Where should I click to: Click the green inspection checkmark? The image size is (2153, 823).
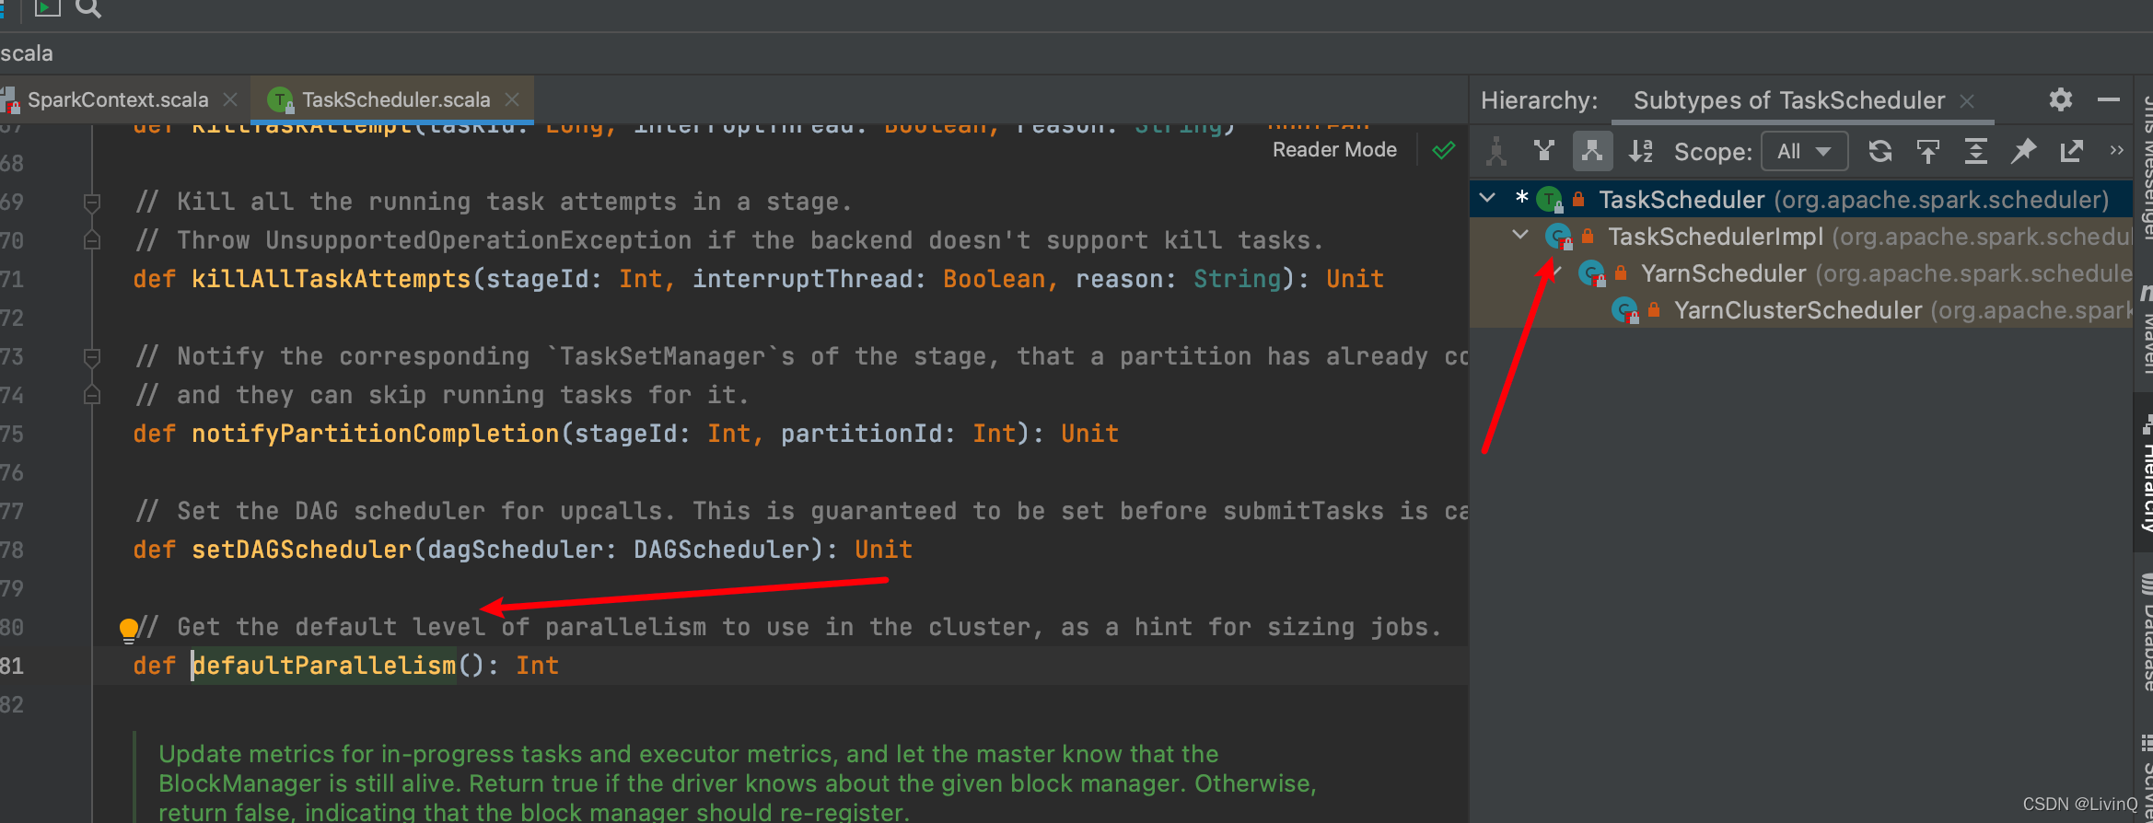(x=1444, y=150)
